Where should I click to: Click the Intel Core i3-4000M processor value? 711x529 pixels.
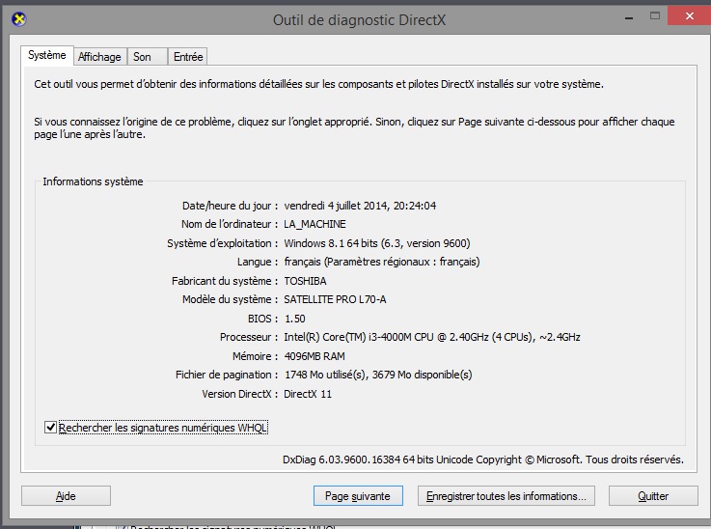coord(432,337)
